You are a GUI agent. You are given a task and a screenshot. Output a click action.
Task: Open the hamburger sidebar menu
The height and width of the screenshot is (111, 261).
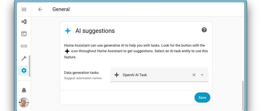(x=24, y=9)
